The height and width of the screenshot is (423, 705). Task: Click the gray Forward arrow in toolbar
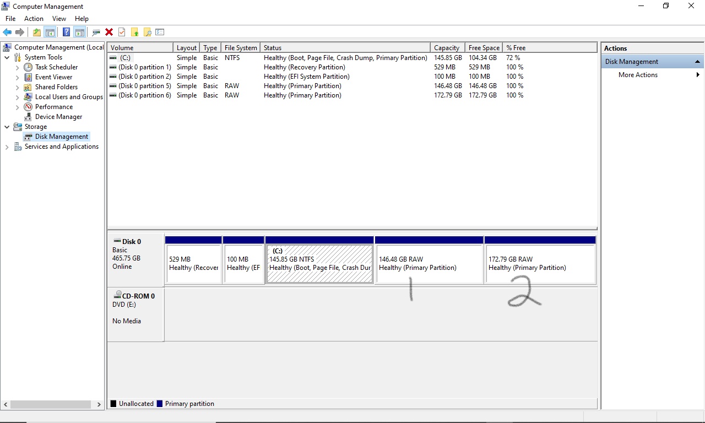click(20, 32)
